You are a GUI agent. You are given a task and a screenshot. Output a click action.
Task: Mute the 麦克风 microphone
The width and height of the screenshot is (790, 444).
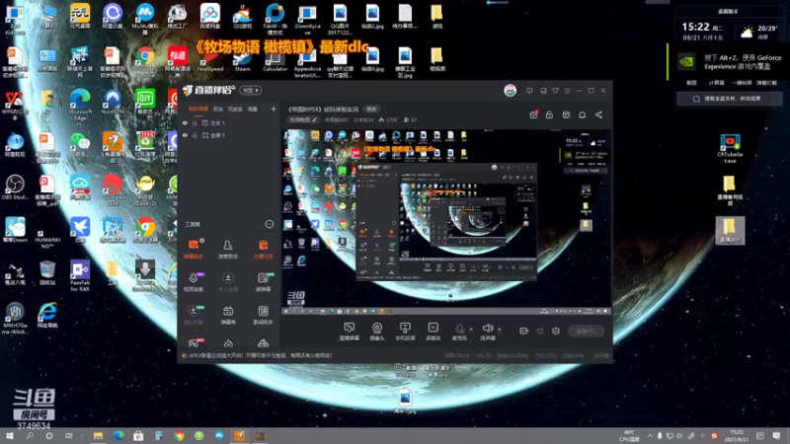[459, 332]
